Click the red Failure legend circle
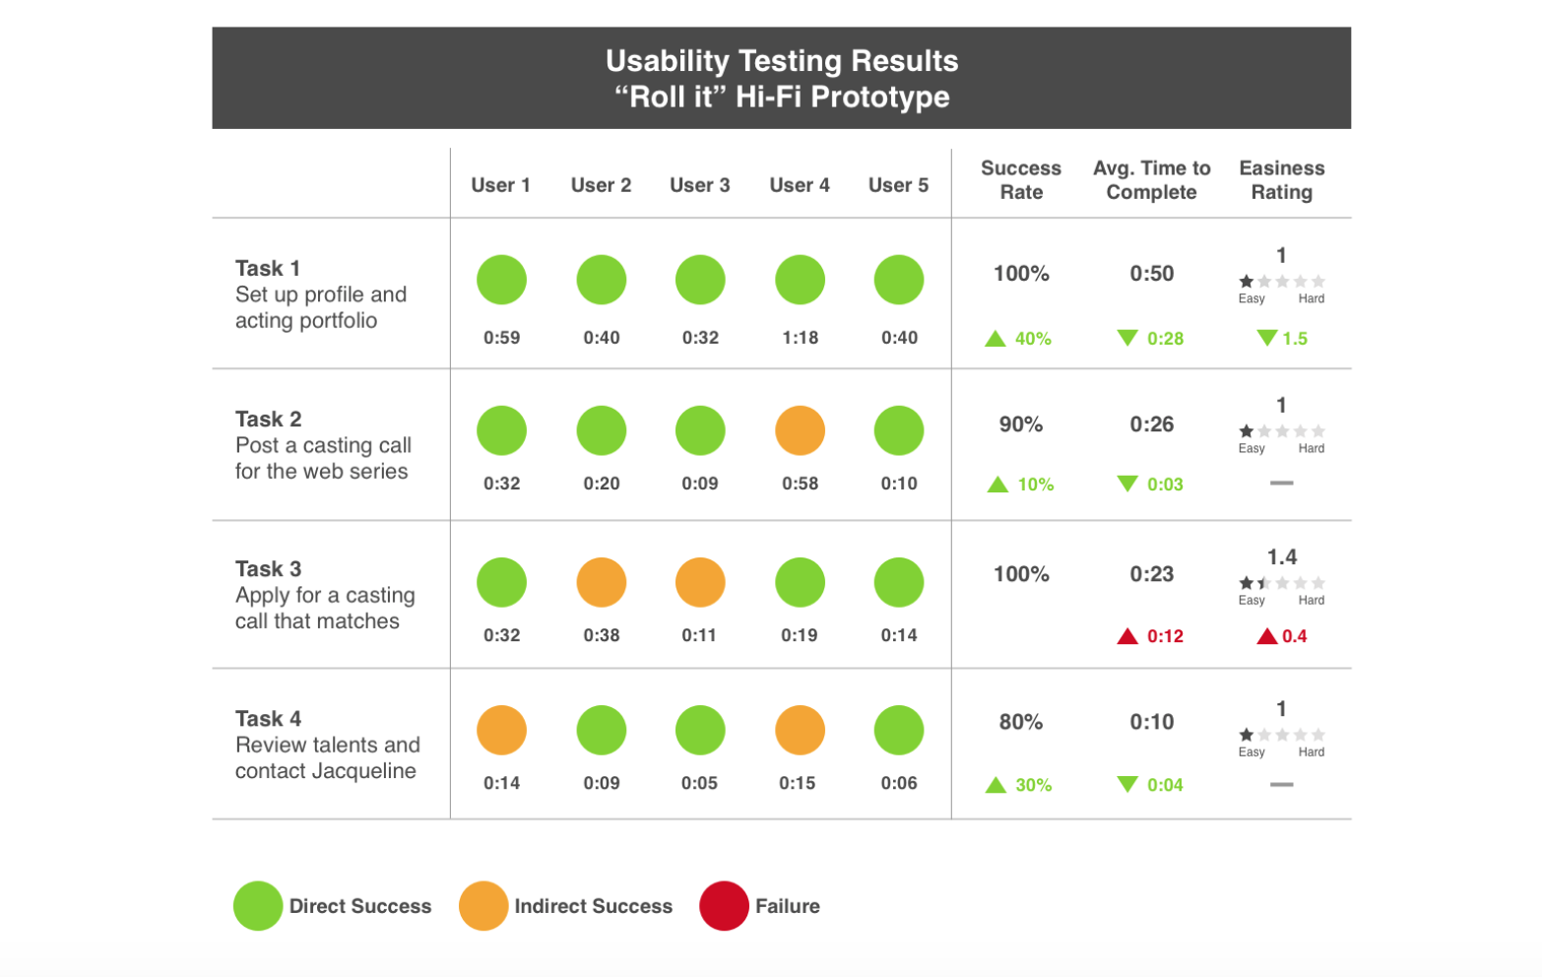 coord(724,906)
